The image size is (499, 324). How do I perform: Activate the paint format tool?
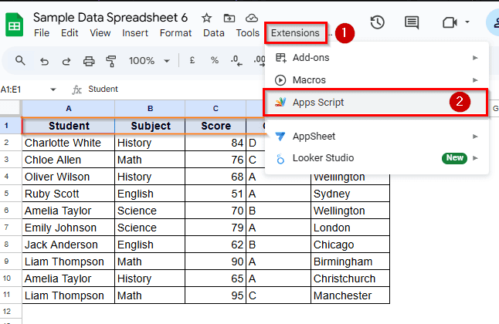point(110,60)
